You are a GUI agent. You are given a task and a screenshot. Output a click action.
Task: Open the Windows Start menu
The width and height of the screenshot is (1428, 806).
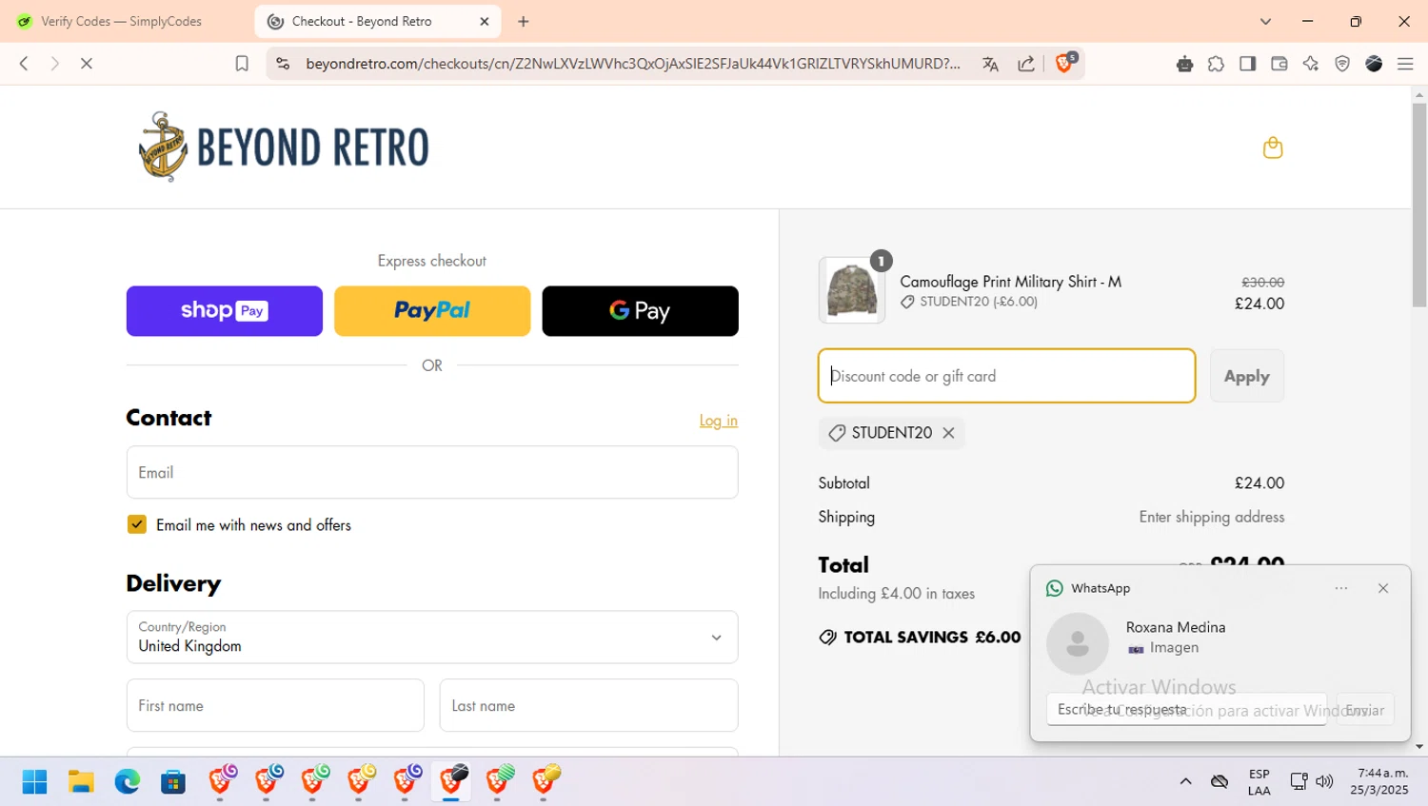(35, 781)
